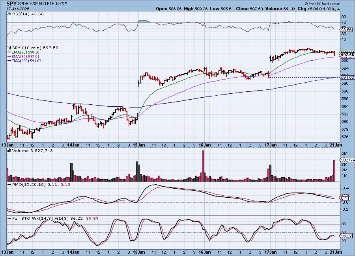Click the 'SPDR S&P 500 ETF' name text
Viewport: 355px width, 256px height.
(x=35, y=4)
